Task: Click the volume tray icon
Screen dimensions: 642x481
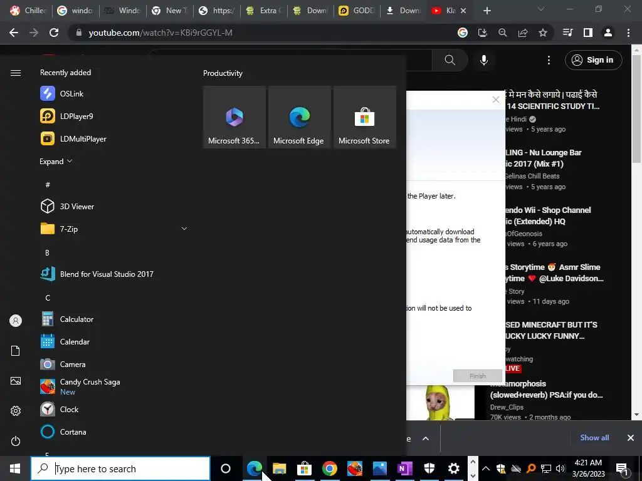Action: click(x=560, y=468)
